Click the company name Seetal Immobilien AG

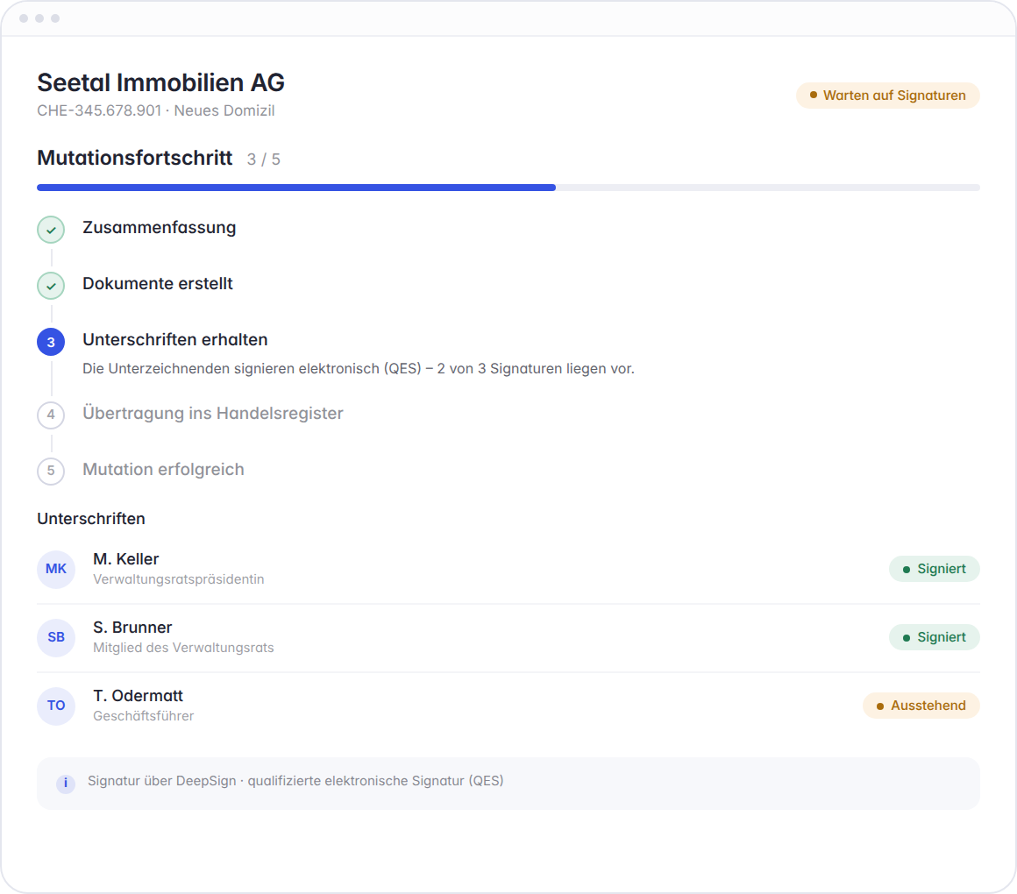click(x=160, y=83)
